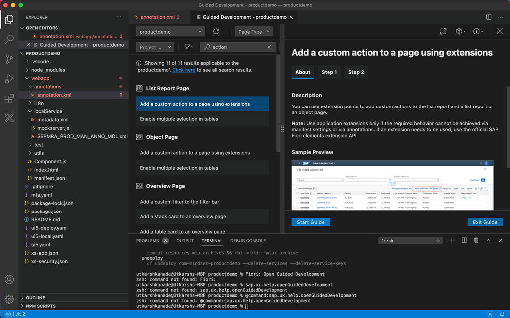Screen dimensions: 510x318
Task: Open the Explorer view in activity bar
Action: click(x=9, y=19)
